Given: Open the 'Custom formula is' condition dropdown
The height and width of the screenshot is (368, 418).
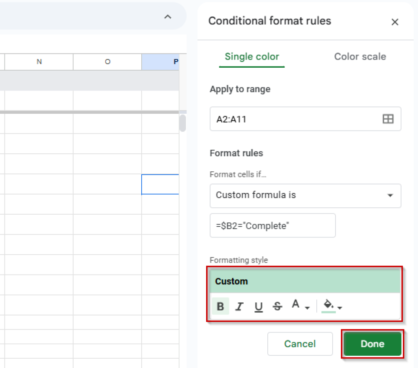Looking at the screenshot, I should (305, 196).
